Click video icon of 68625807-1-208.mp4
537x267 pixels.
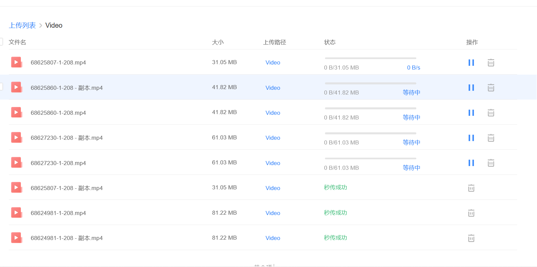point(17,62)
